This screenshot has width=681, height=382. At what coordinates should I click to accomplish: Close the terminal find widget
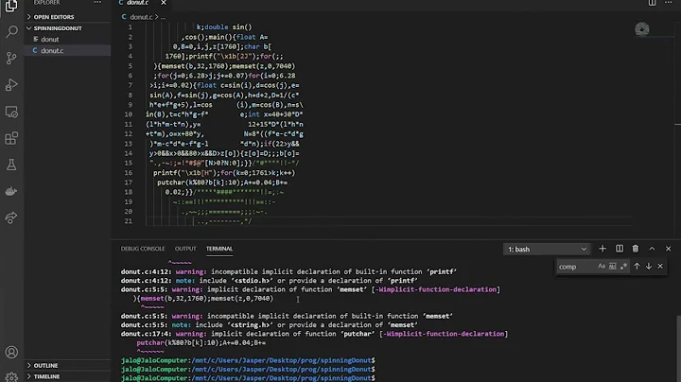click(x=660, y=267)
